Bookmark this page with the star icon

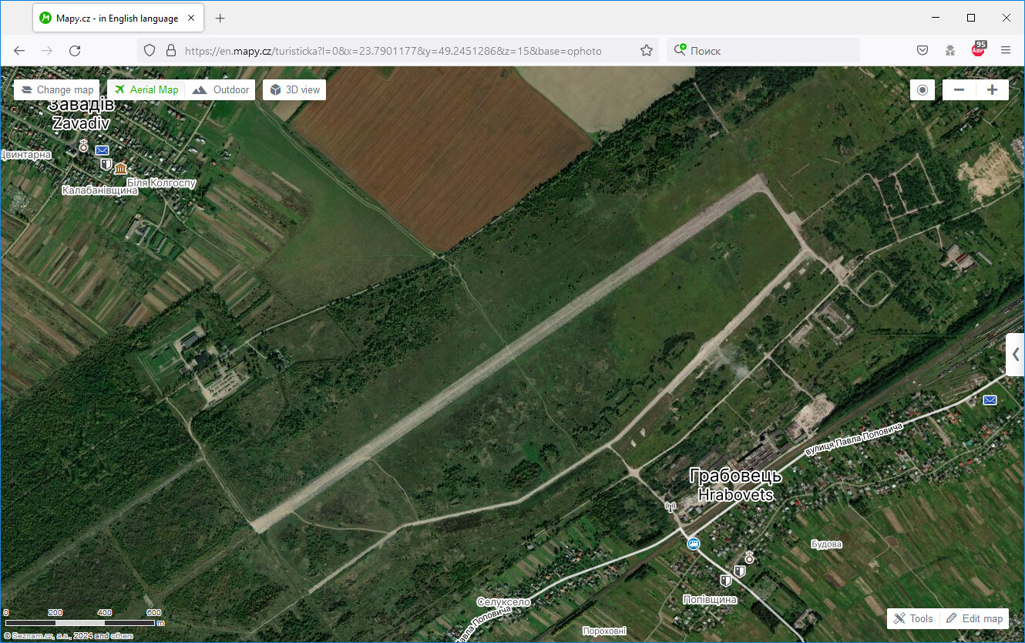[x=646, y=50]
